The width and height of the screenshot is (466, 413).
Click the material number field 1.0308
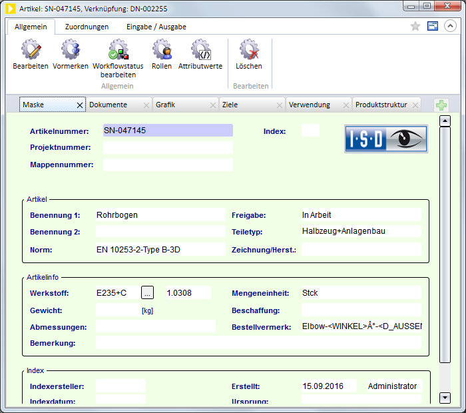[188, 292]
